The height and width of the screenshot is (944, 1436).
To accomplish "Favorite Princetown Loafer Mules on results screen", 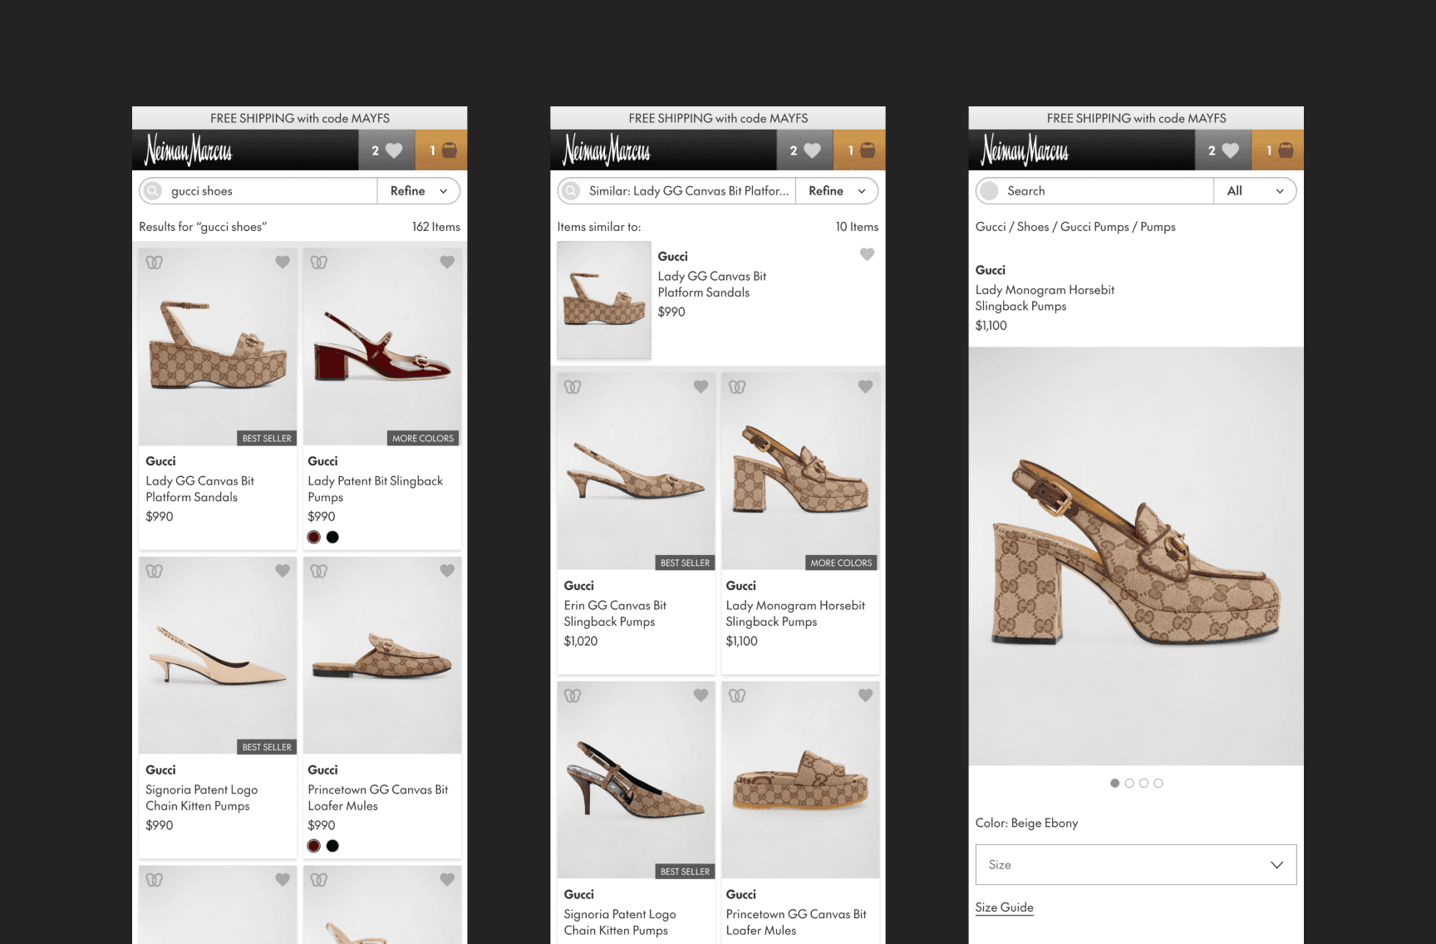I will pos(447,571).
